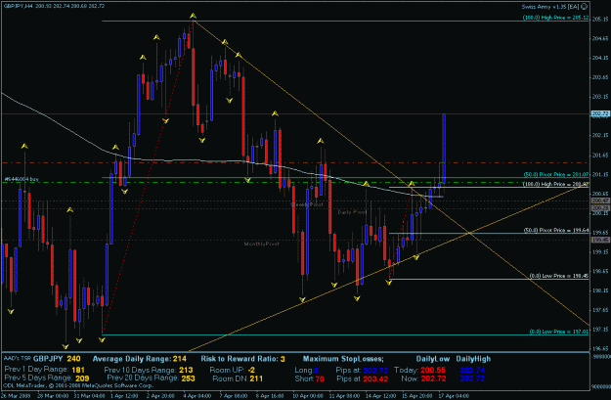
Task: Select the 'Swiss Army v1.35 [EA]' label
Action: [550, 6]
